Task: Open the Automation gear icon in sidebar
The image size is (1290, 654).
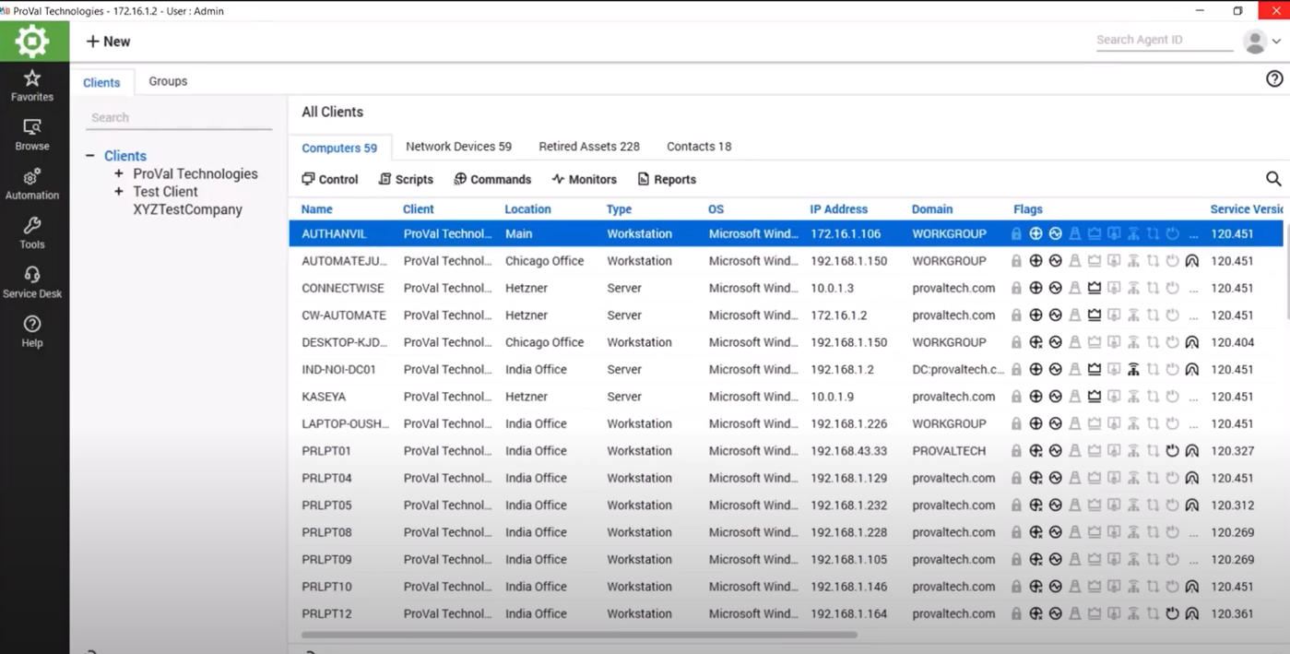Action: [32, 177]
